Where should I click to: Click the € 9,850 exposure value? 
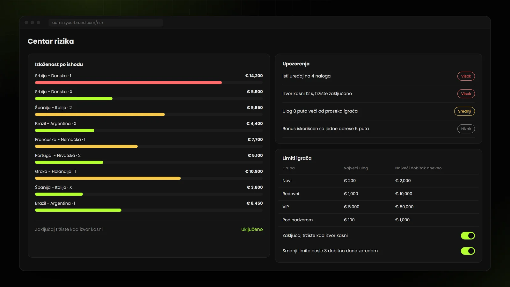click(255, 108)
